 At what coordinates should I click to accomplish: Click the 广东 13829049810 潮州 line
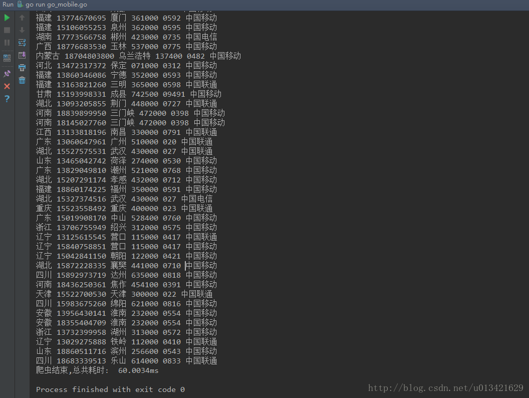coord(126,170)
